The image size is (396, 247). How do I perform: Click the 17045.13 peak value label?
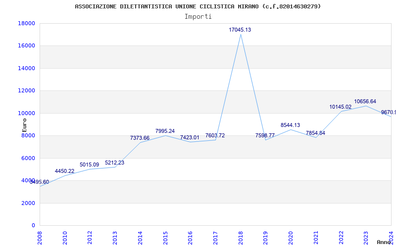point(240,30)
